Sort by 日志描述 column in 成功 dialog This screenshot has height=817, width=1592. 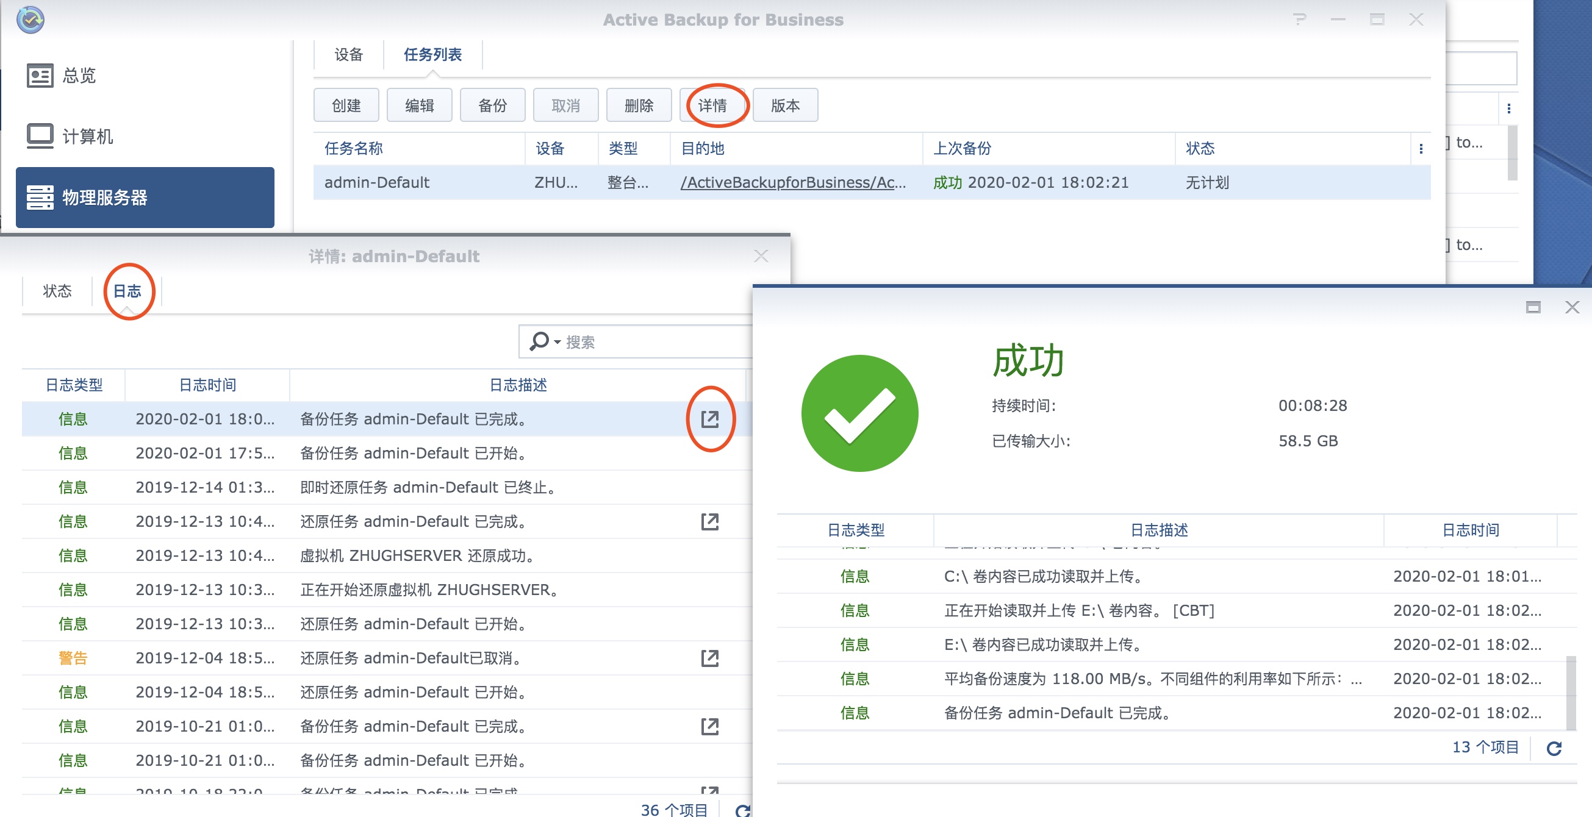tap(1159, 530)
